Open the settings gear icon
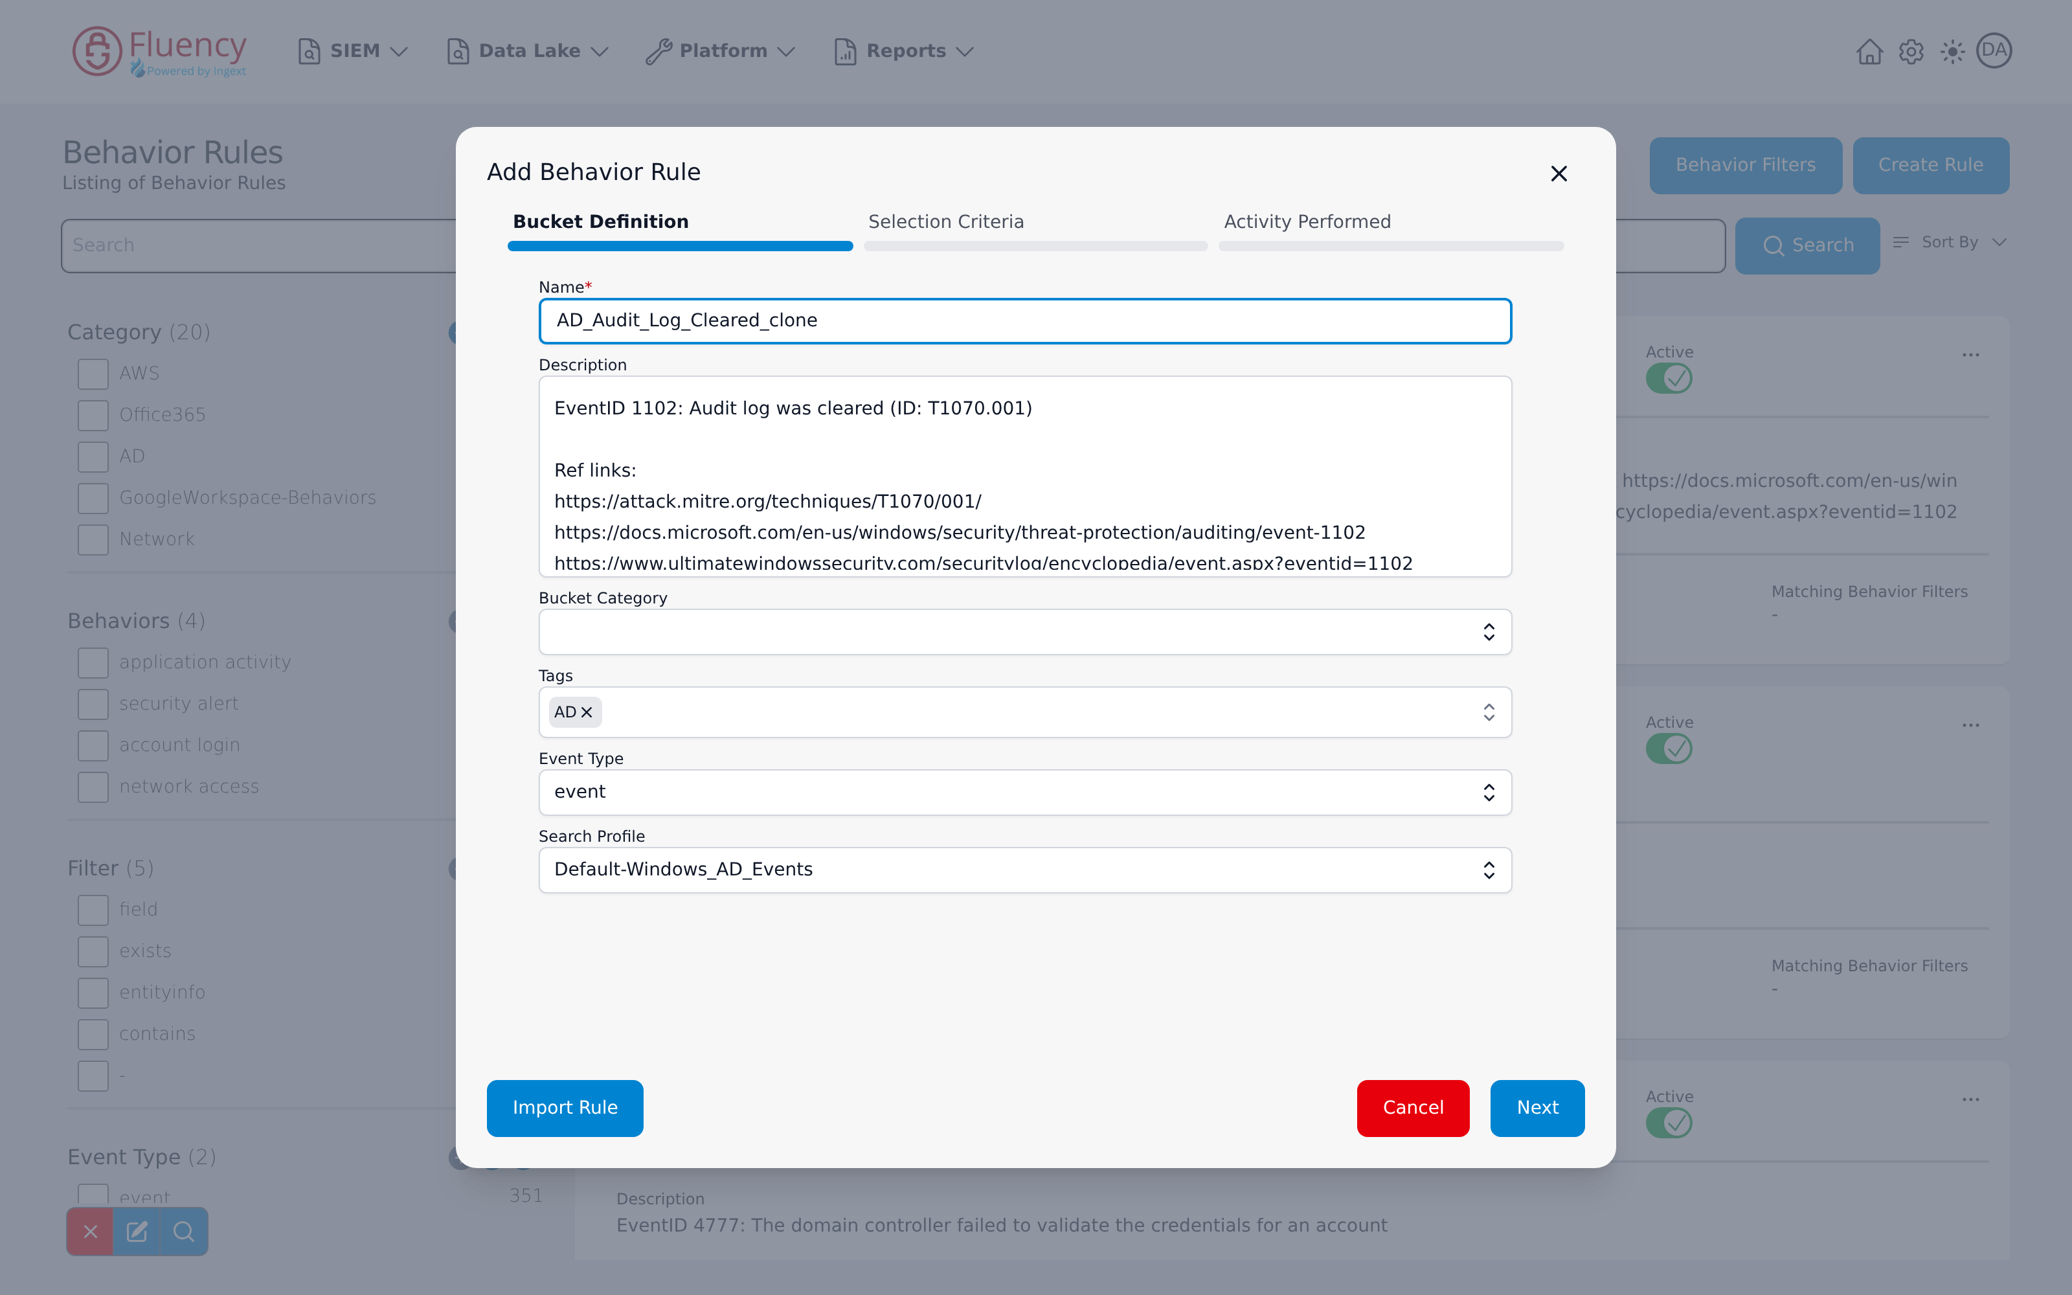 pos(1911,51)
